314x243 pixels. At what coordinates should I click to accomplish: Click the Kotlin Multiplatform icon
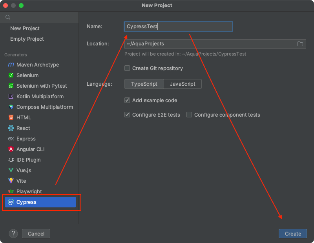[11, 96]
